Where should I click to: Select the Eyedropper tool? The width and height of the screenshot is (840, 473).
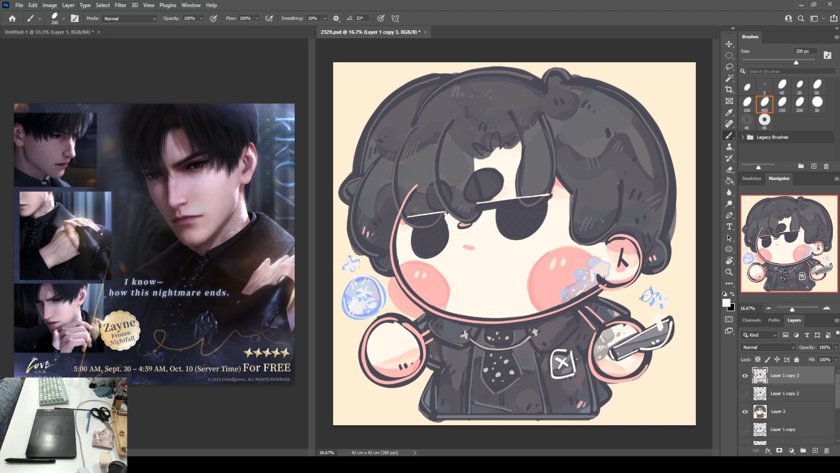tap(729, 113)
